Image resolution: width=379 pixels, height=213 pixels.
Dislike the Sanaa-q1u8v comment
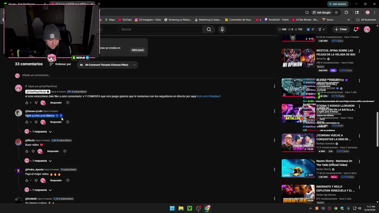pyautogui.click(x=36, y=122)
